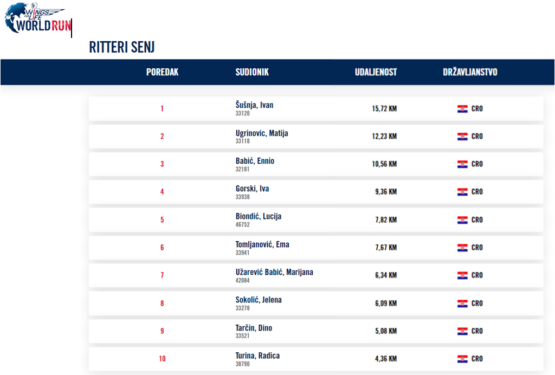This screenshot has height=375, width=555.
Task: Click Croatian flag in Šušnja, Ivan row
Action: 462,109
